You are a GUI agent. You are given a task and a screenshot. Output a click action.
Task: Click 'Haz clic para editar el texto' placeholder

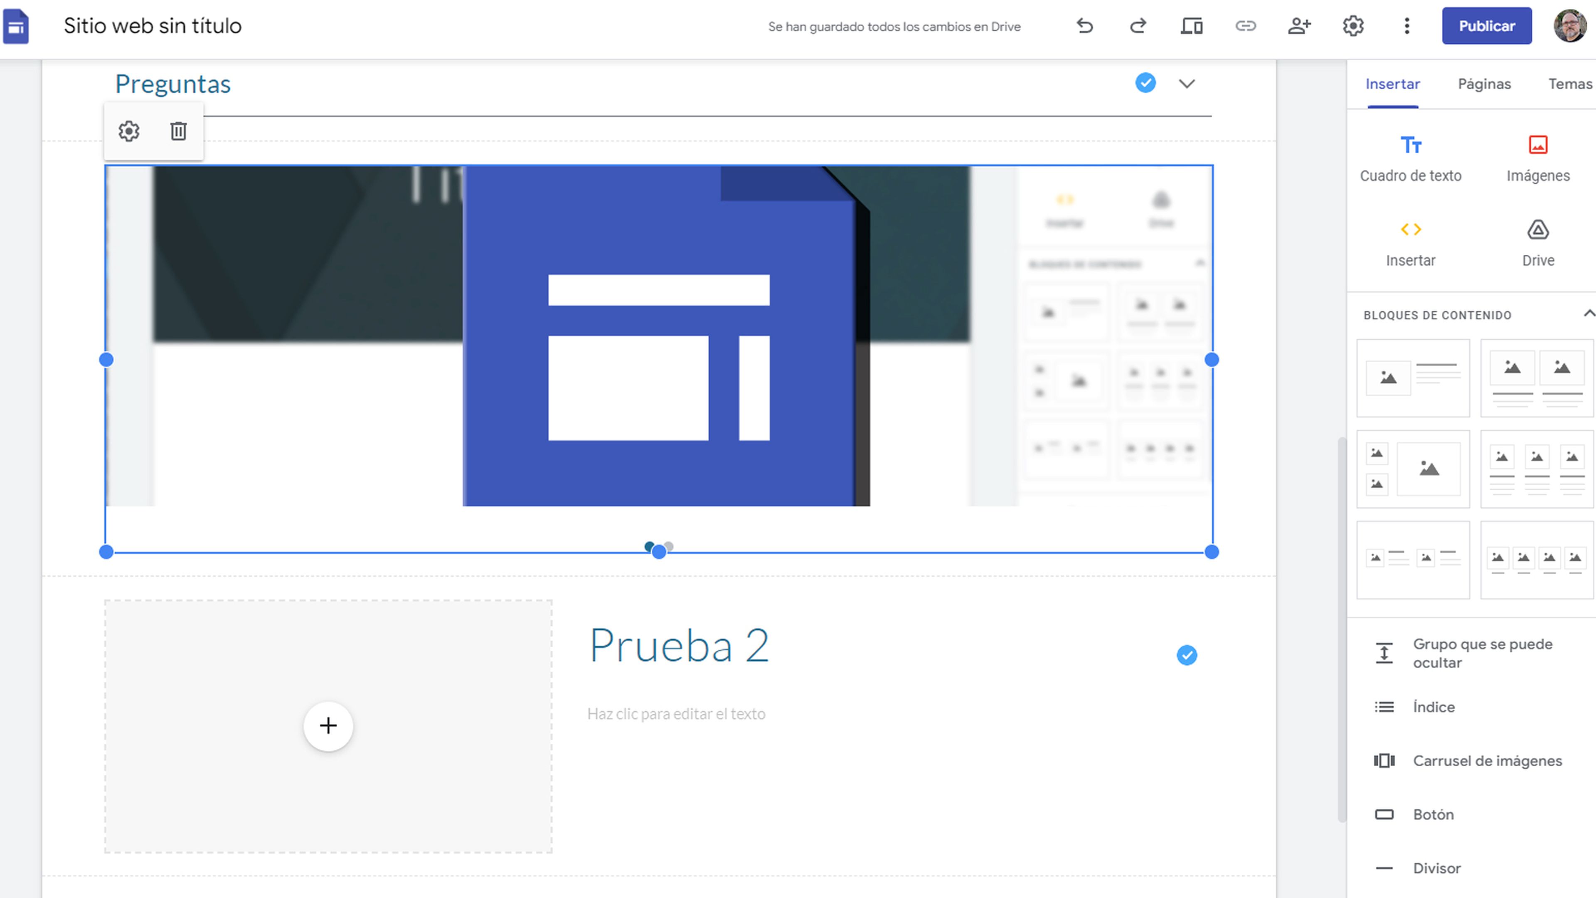(676, 714)
